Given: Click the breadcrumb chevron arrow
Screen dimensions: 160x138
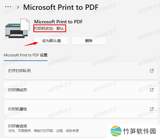Looking at the screenshot, I should (18, 7).
